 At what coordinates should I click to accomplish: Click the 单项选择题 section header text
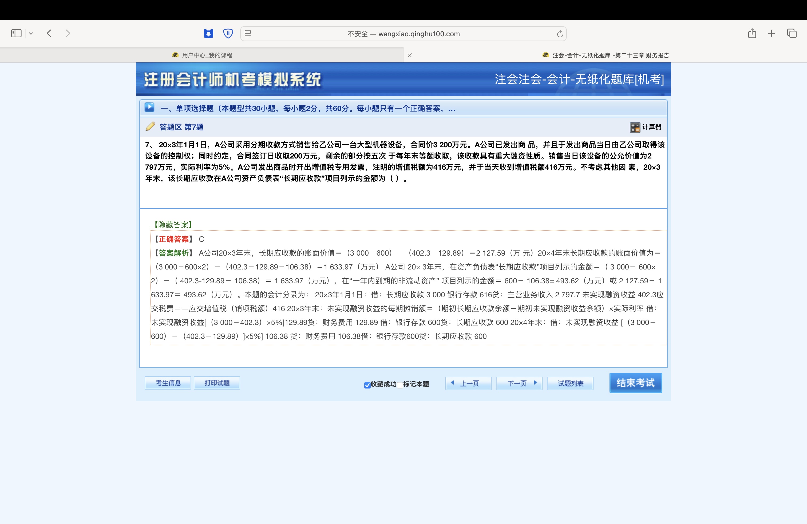pyautogui.click(x=308, y=109)
